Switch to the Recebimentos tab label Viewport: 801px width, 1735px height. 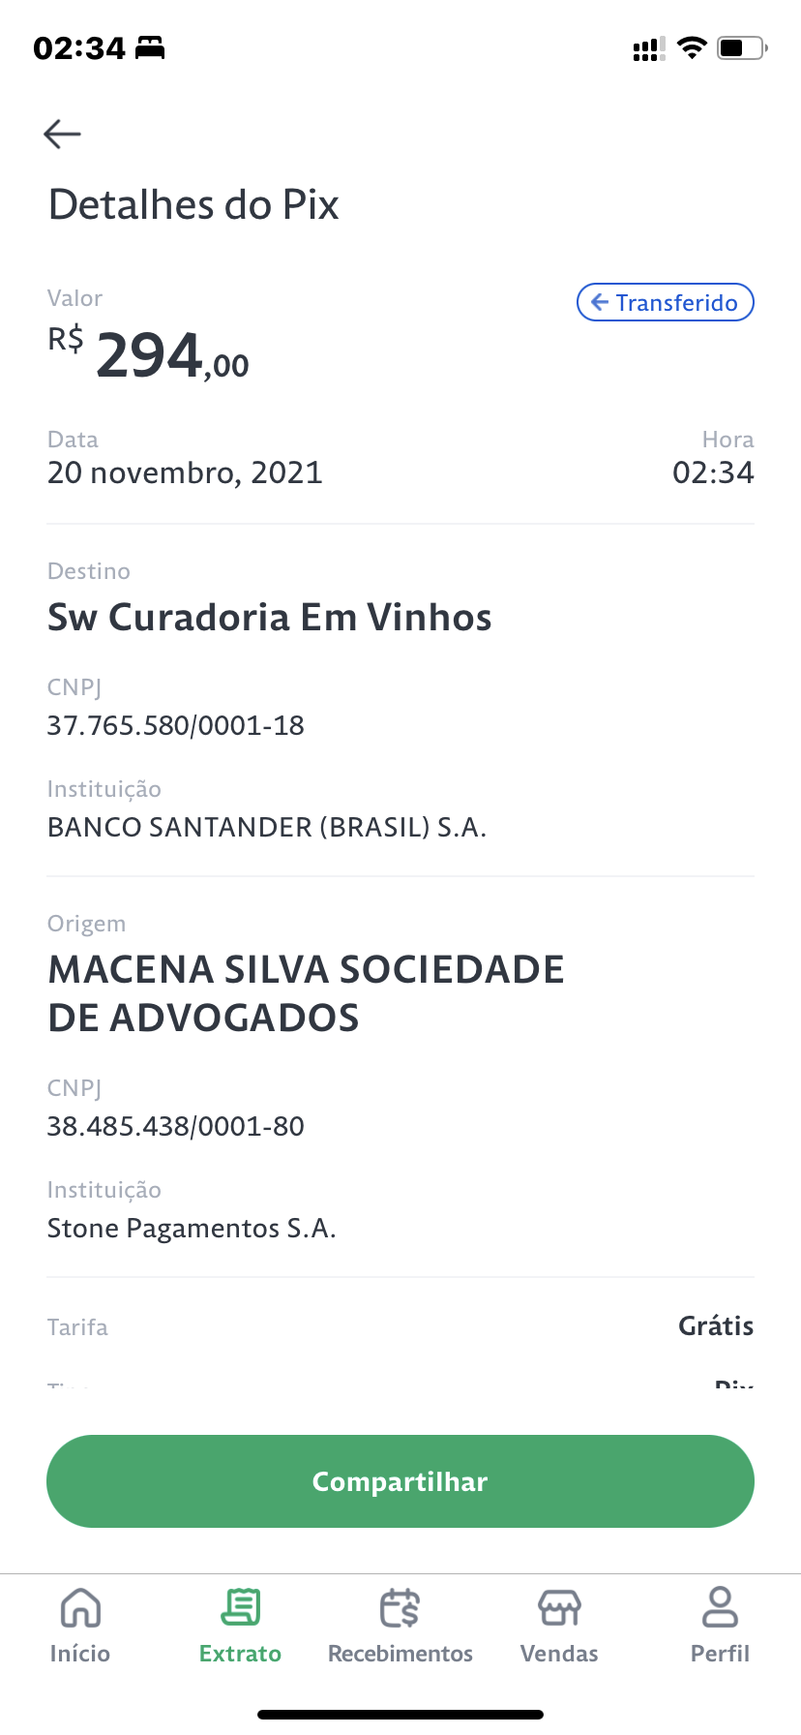[400, 1654]
